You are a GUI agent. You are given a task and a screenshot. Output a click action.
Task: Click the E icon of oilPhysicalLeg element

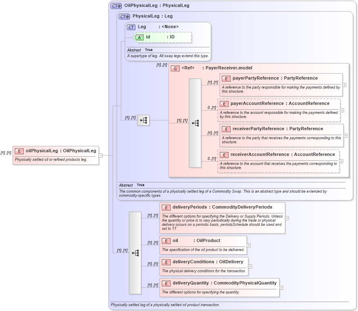click(x=19, y=151)
